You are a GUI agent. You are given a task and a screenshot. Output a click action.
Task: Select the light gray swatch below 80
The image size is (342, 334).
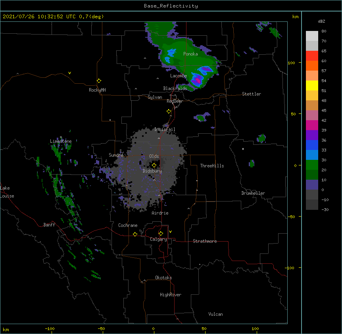tap(312, 36)
